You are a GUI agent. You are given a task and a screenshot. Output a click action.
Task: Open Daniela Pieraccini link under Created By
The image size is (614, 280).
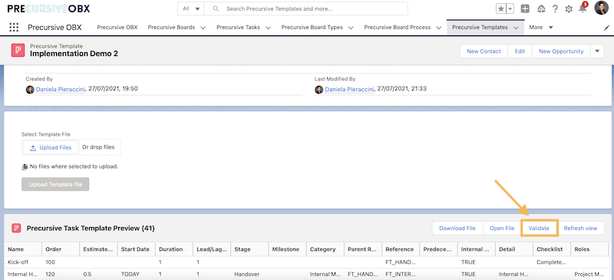click(61, 89)
